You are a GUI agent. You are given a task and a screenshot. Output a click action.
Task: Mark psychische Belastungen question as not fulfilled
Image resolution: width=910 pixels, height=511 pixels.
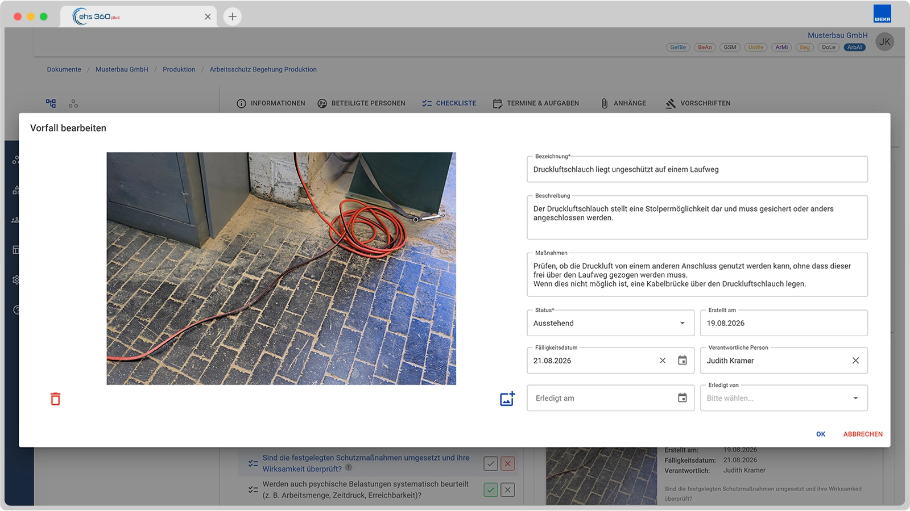[508, 489]
